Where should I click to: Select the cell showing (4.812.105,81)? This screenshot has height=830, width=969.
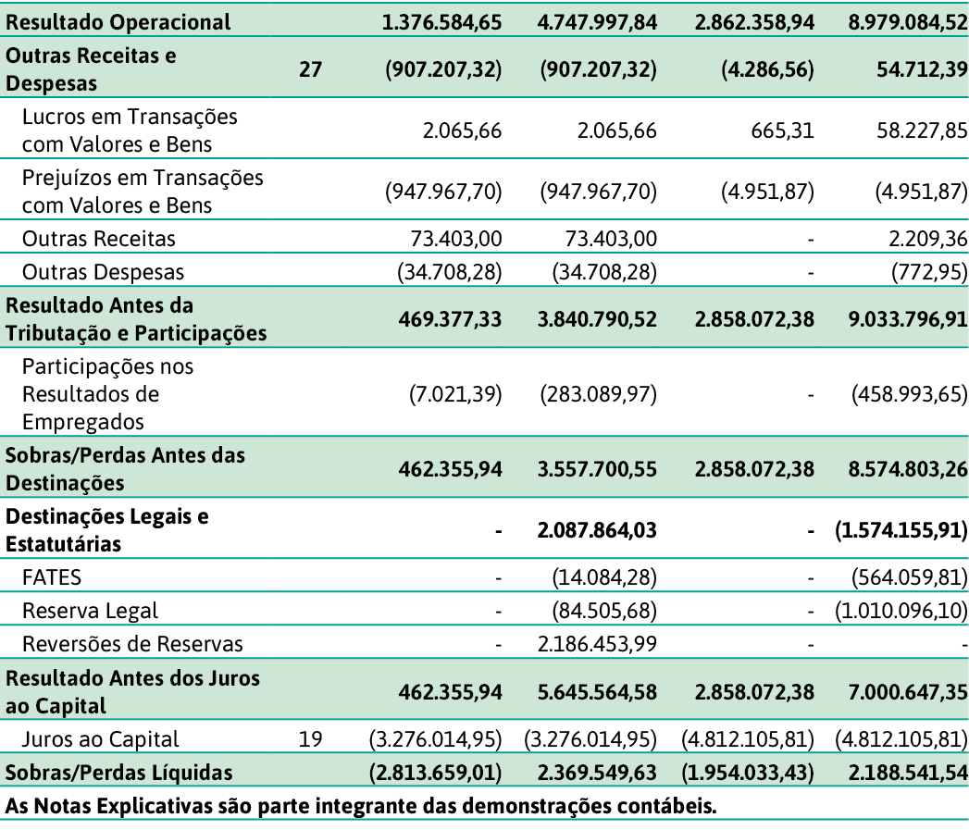pos(749,739)
